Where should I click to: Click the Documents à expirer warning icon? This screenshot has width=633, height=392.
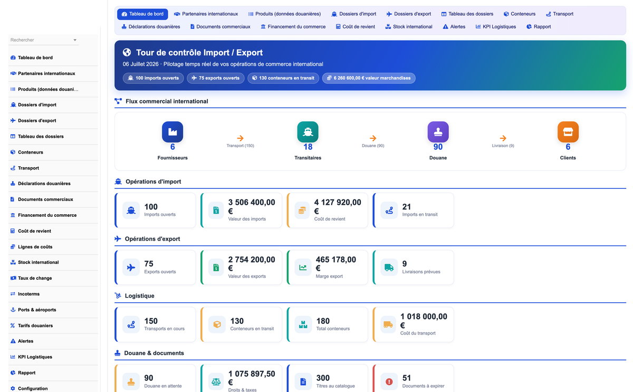(x=389, y=381)
